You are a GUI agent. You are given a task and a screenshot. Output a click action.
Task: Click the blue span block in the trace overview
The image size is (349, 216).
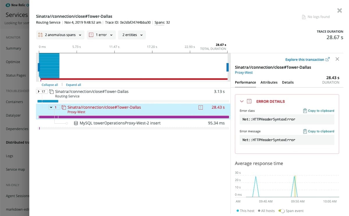[x=49, y=66]
